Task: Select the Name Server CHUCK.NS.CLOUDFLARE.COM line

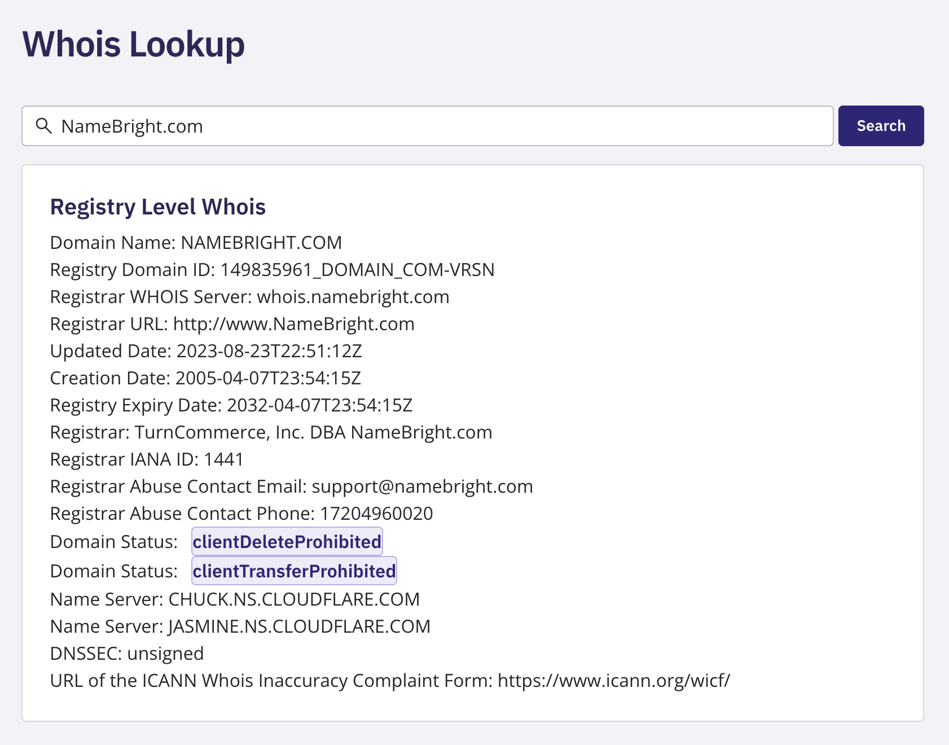Action: tap(235, 599)
